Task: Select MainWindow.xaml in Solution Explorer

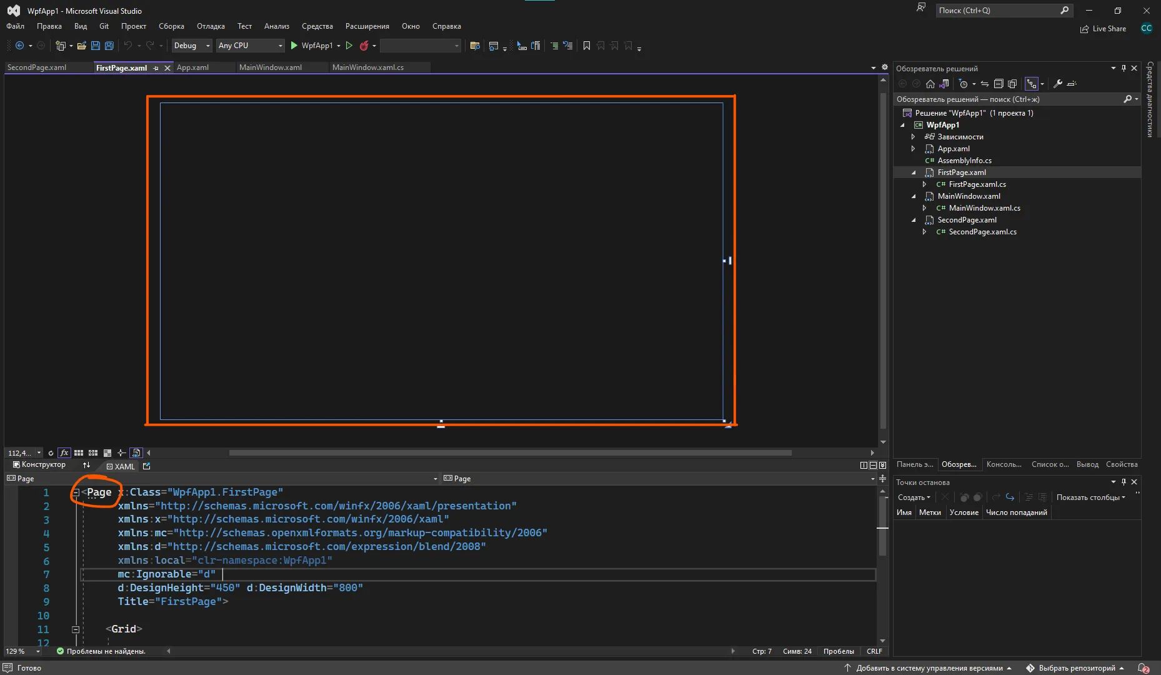Action: click(x=969, y=196)
